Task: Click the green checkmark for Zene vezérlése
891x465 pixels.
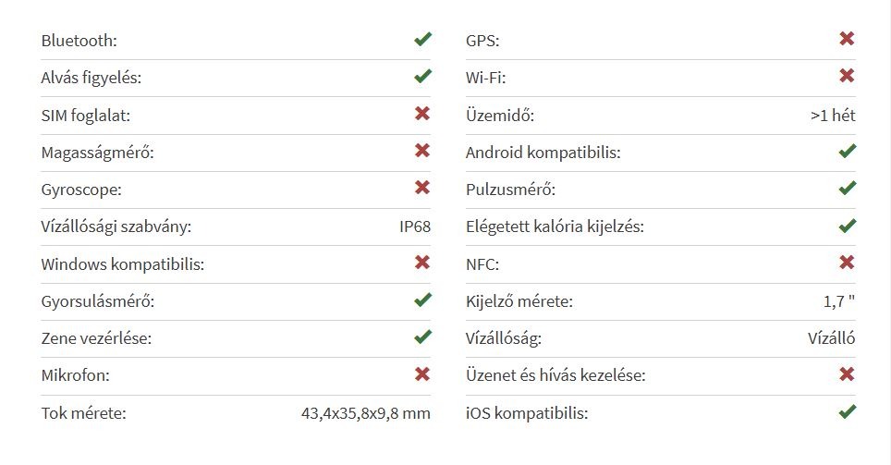Action: [x=422, y=337]
